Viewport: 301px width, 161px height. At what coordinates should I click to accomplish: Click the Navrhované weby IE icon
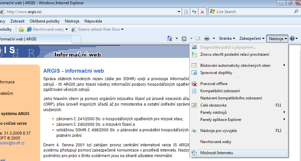click(x=29, y=29)
